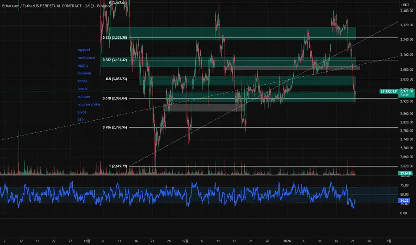416x245 pixels.
Task: Click the 'demand' text note
Action: click(x=84, y=73)
